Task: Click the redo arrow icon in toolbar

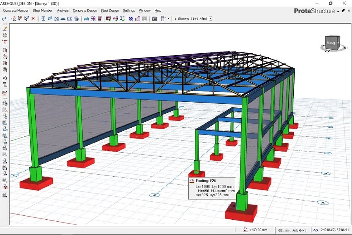Action: (x=4, y=19)
